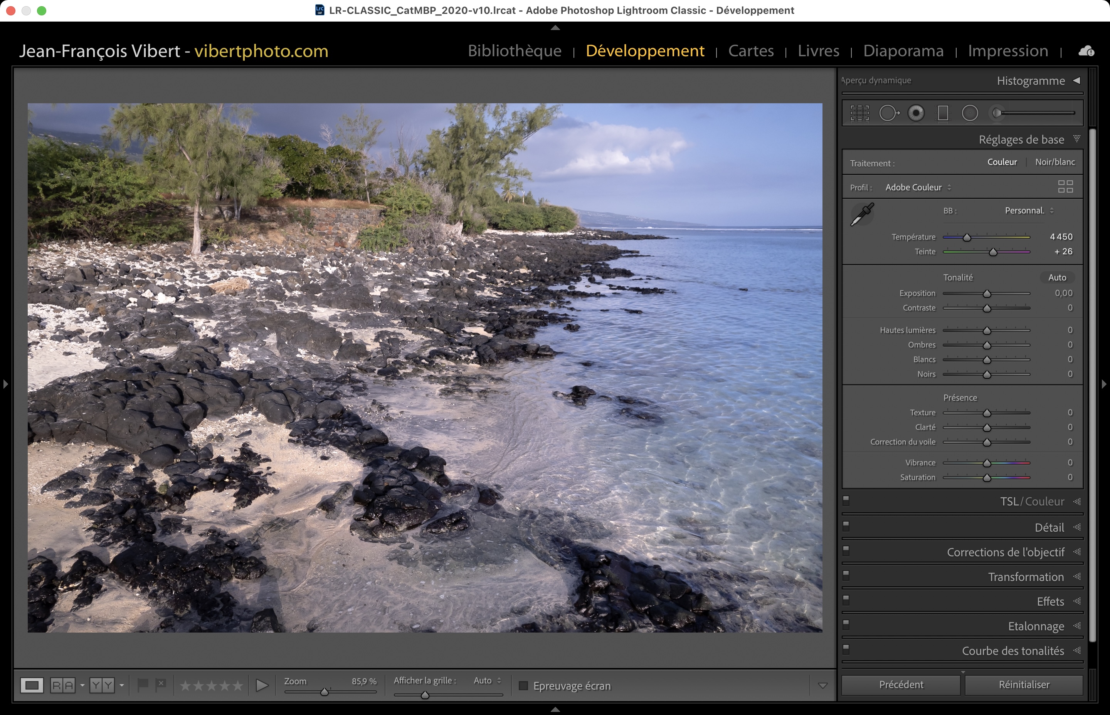This screenshot has height=715, width=1110.
Task: Open the BB Personnal. dropdown
Action: point(1029,211)
